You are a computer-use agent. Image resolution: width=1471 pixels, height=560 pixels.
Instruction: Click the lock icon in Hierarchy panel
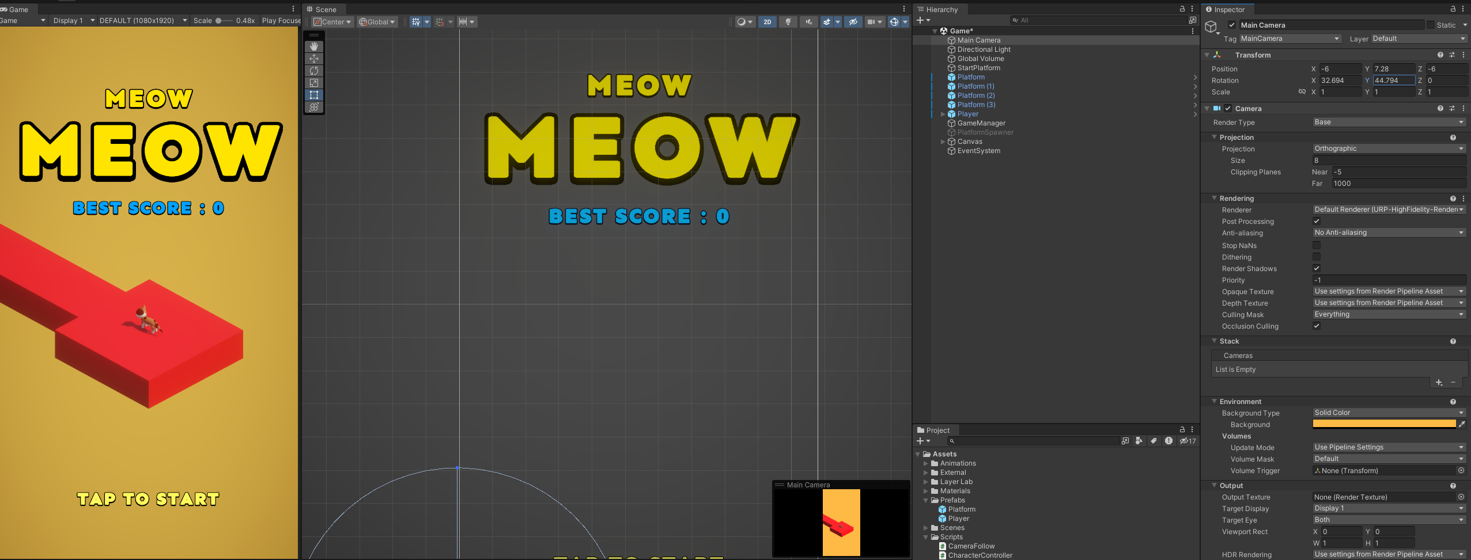[1182, 9]
